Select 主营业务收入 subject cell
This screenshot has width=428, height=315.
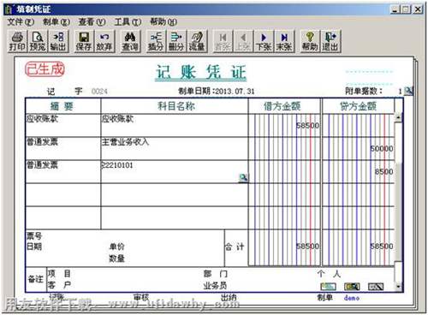(175, 148)
